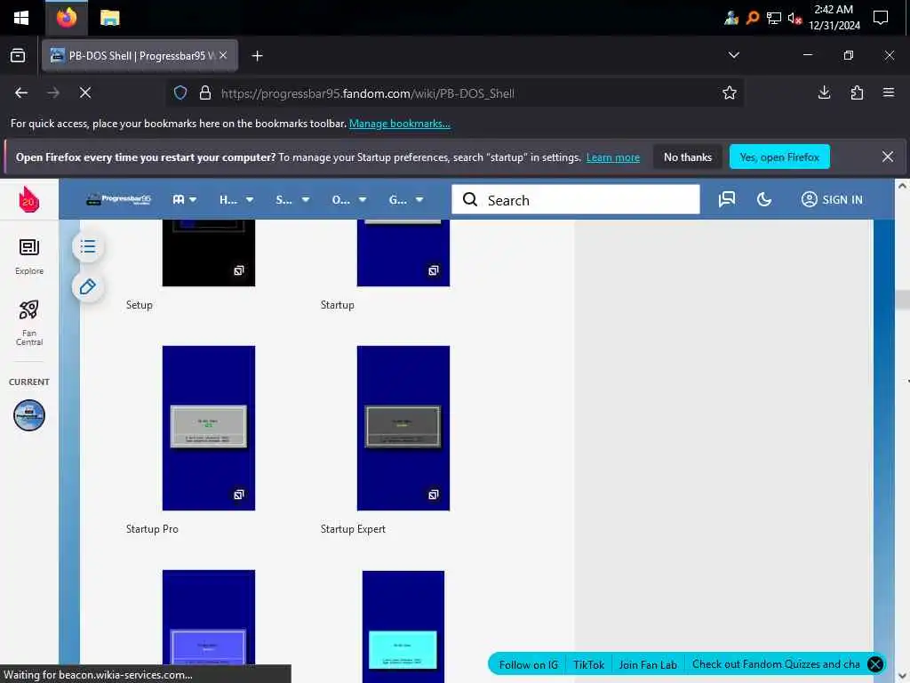Click Yes, open Firefox button
Image resolution: width=910 pixels, height=683 pixels.
(x=779, y=157)
